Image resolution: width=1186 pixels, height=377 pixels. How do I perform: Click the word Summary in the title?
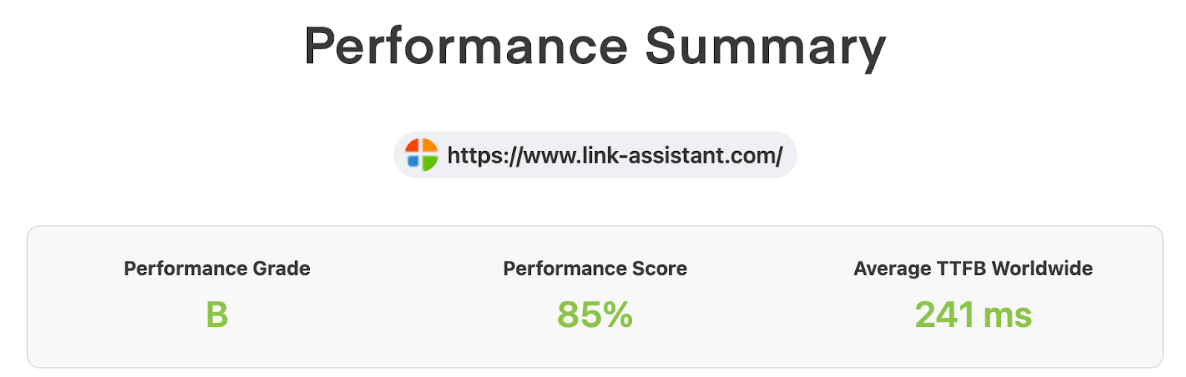point(765,47)
